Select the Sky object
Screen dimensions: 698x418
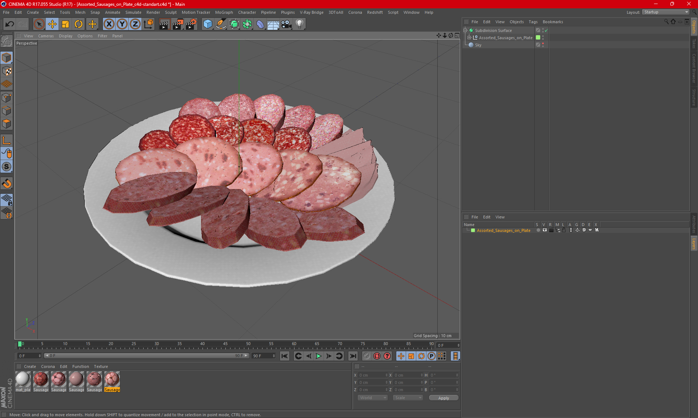click(478, 45)
